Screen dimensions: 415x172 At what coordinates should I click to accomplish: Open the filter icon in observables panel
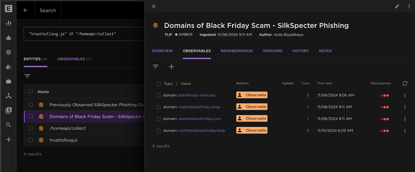pyautogui.click(x=155, y=67)
